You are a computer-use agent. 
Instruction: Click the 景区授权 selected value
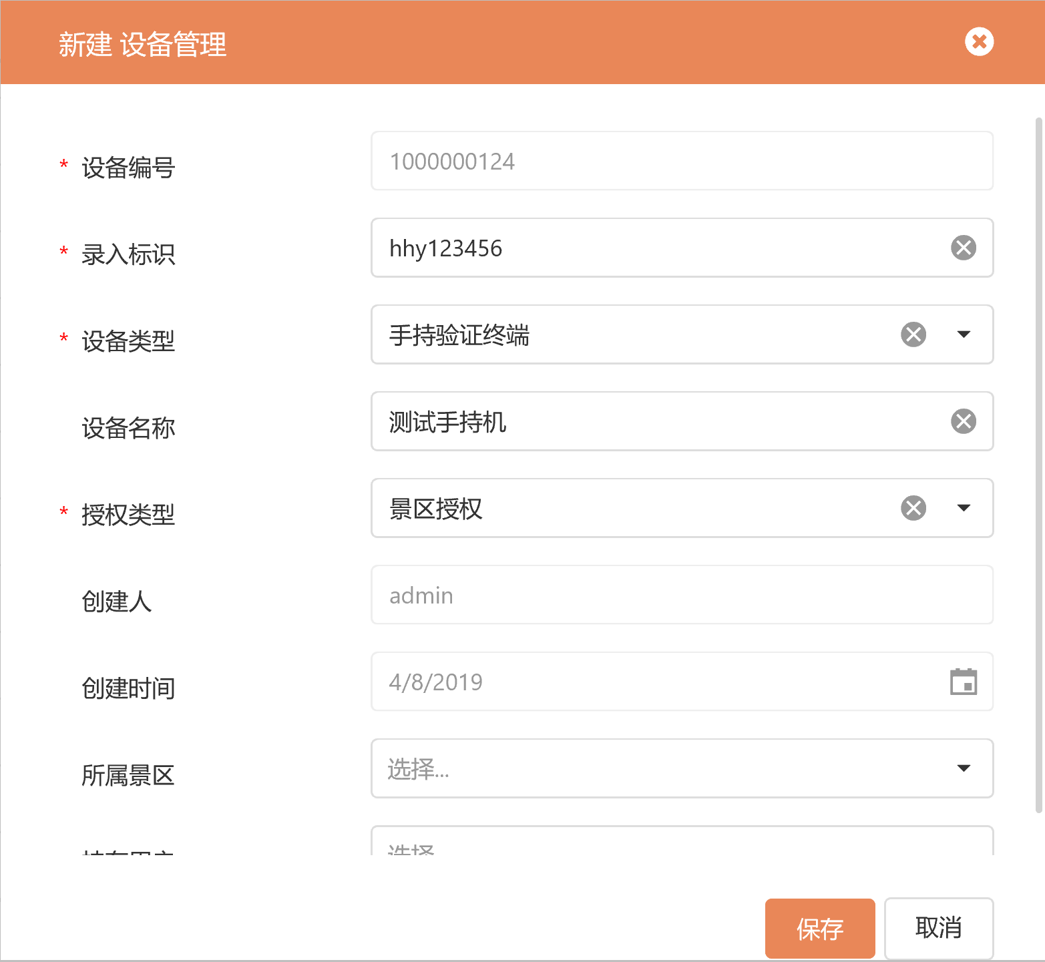pos(435,509)
